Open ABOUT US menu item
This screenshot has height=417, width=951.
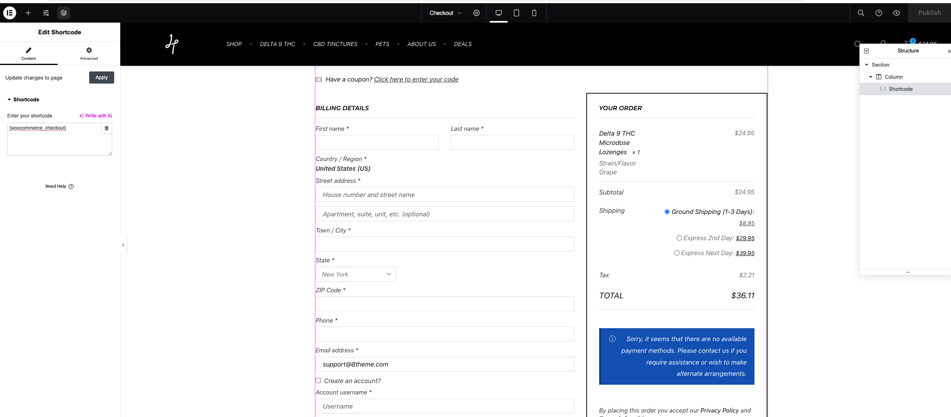(x=422, y=44)
